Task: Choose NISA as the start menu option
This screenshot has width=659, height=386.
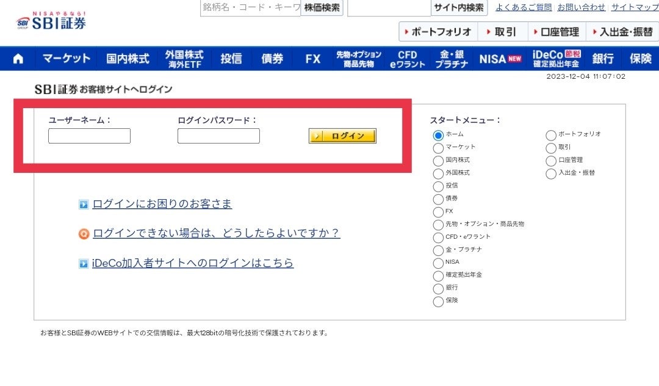Action: click(438, 263)
